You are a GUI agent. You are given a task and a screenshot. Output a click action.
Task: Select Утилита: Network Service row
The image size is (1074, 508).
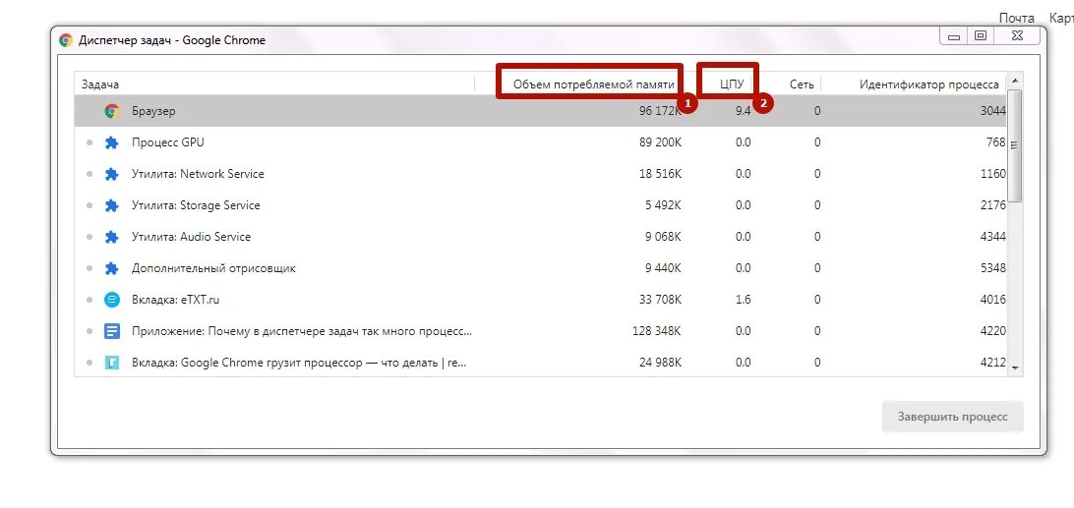coord(540,174)
